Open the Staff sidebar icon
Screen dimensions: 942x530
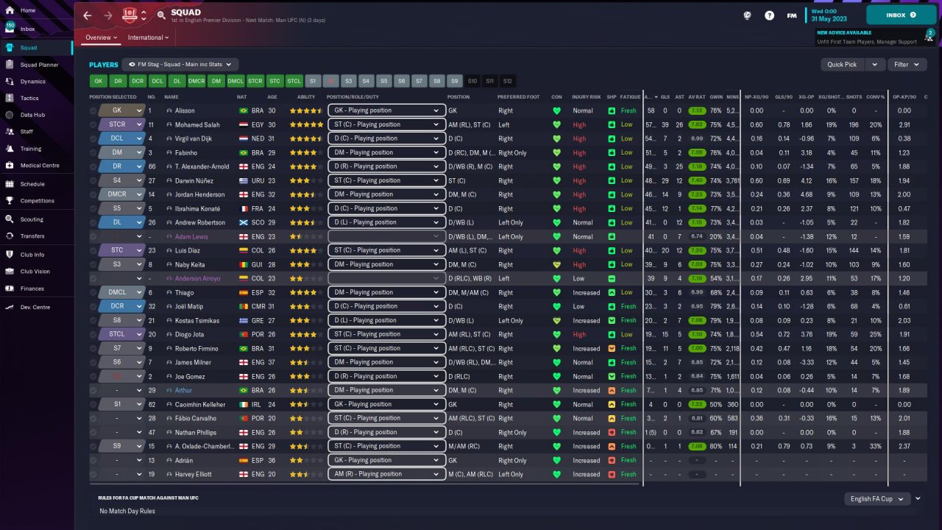click(x=11, y=132)
